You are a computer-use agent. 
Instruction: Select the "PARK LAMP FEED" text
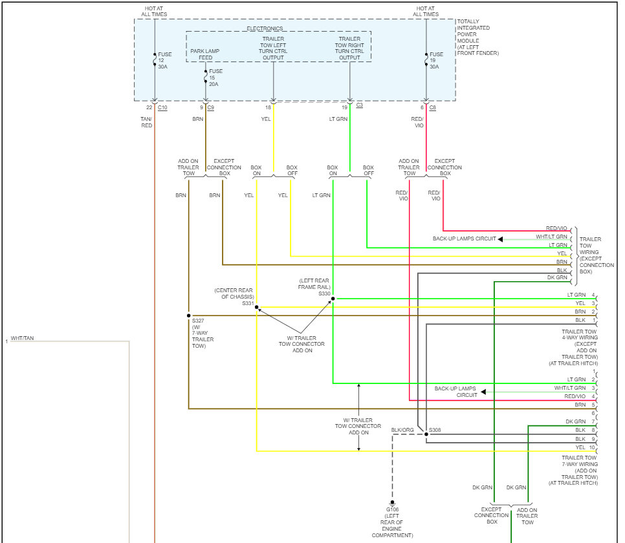(x=205, y=54)
